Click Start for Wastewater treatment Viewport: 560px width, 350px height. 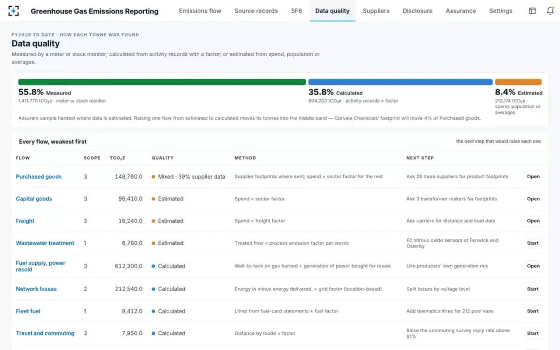(x=533, y=243)
